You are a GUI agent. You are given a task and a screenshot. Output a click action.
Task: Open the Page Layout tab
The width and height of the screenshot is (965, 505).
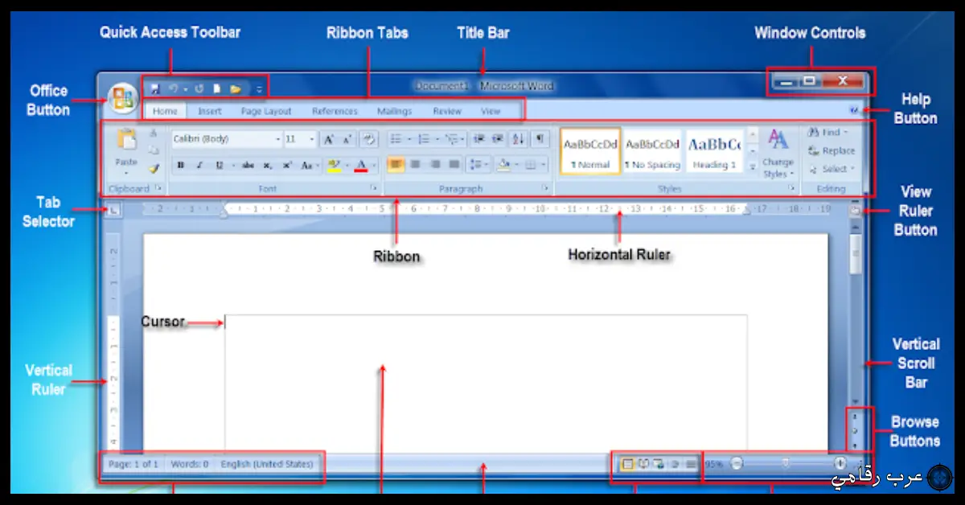coord(266,111)
